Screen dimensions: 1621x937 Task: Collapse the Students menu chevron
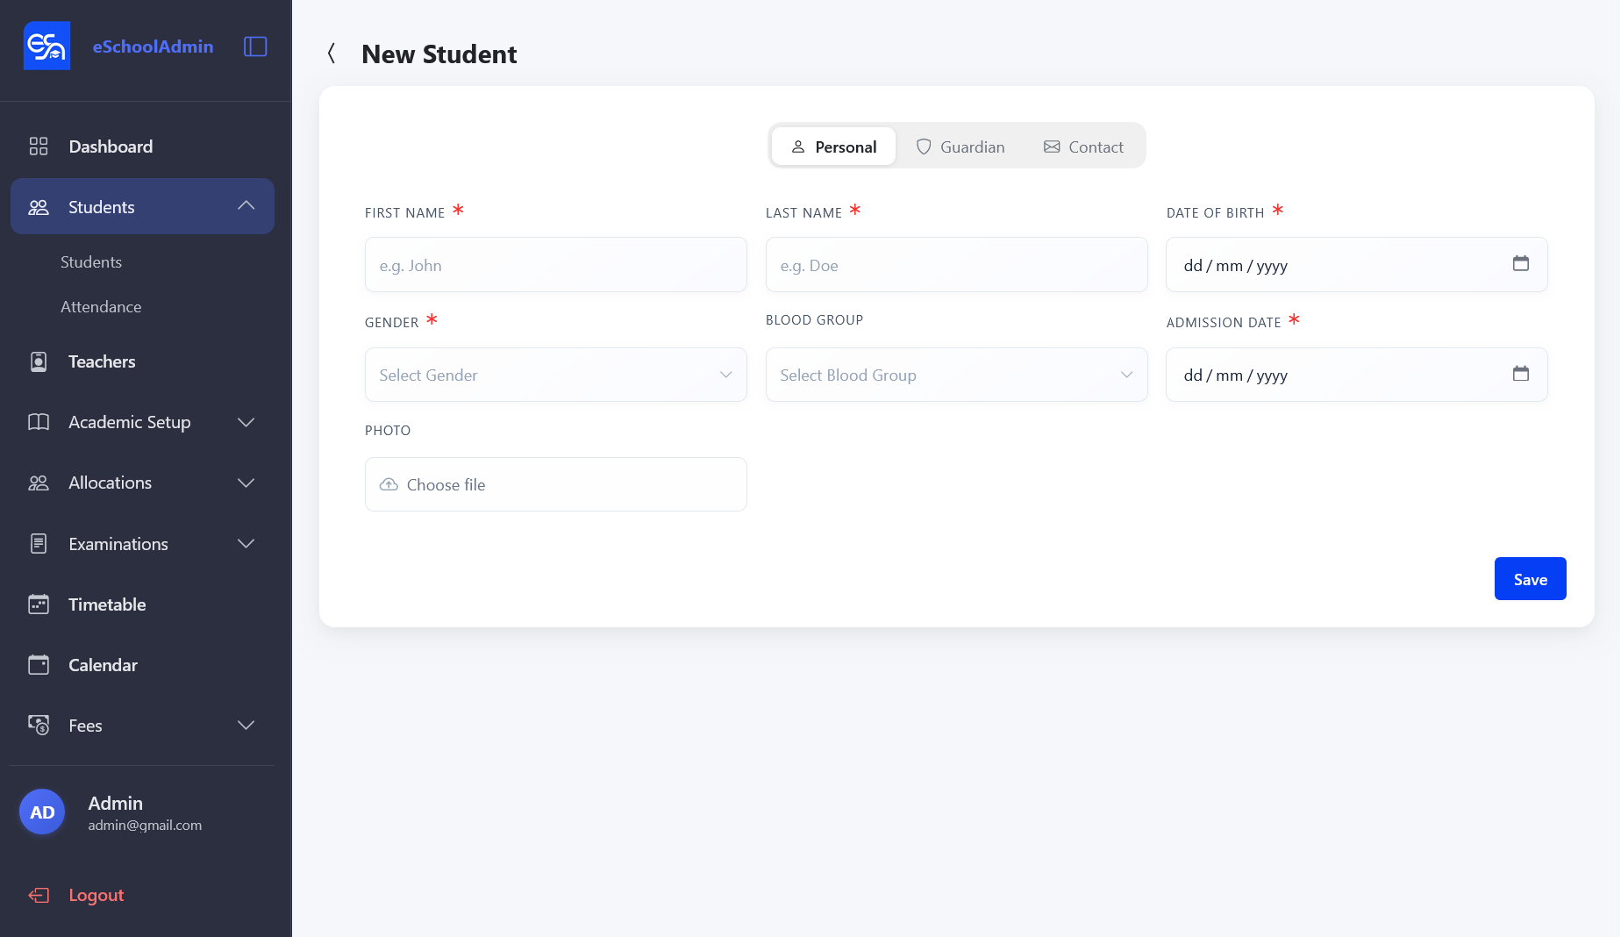246,205
